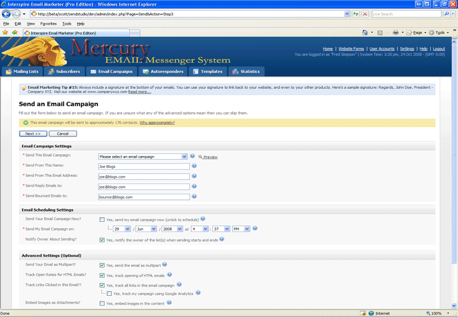
Task: Click help icon beside embed images option
Action: 169,303
